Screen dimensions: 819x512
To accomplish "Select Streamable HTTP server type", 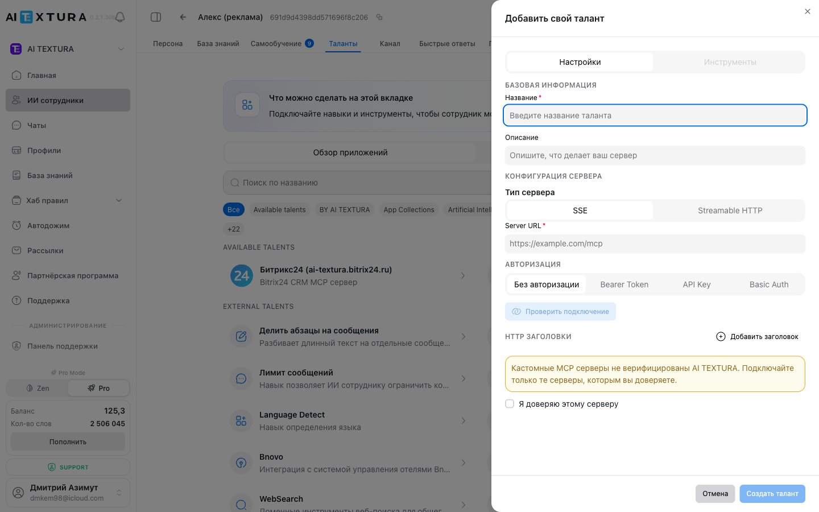I will coord(730,210).
